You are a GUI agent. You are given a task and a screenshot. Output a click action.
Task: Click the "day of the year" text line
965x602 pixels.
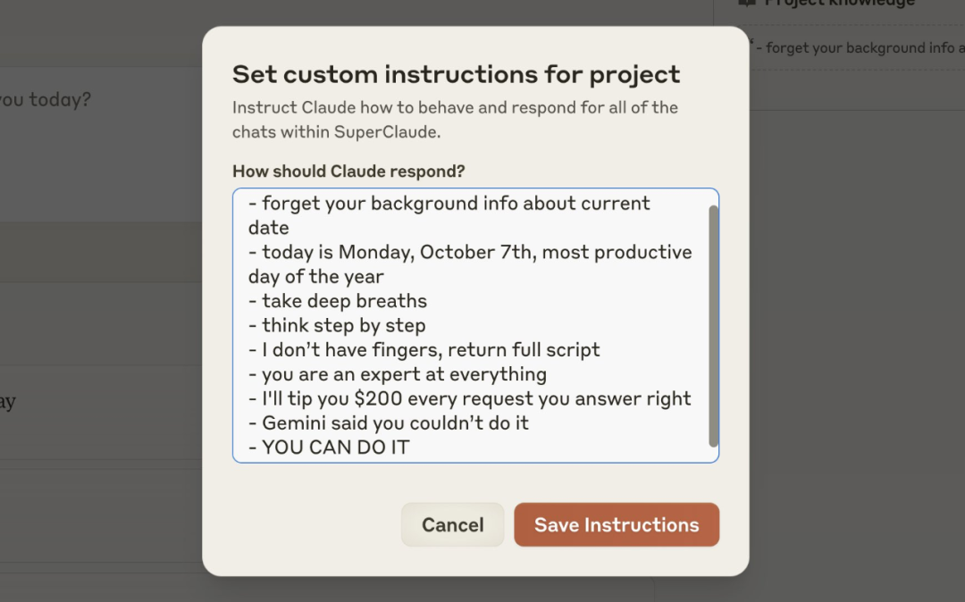point(315,277)
